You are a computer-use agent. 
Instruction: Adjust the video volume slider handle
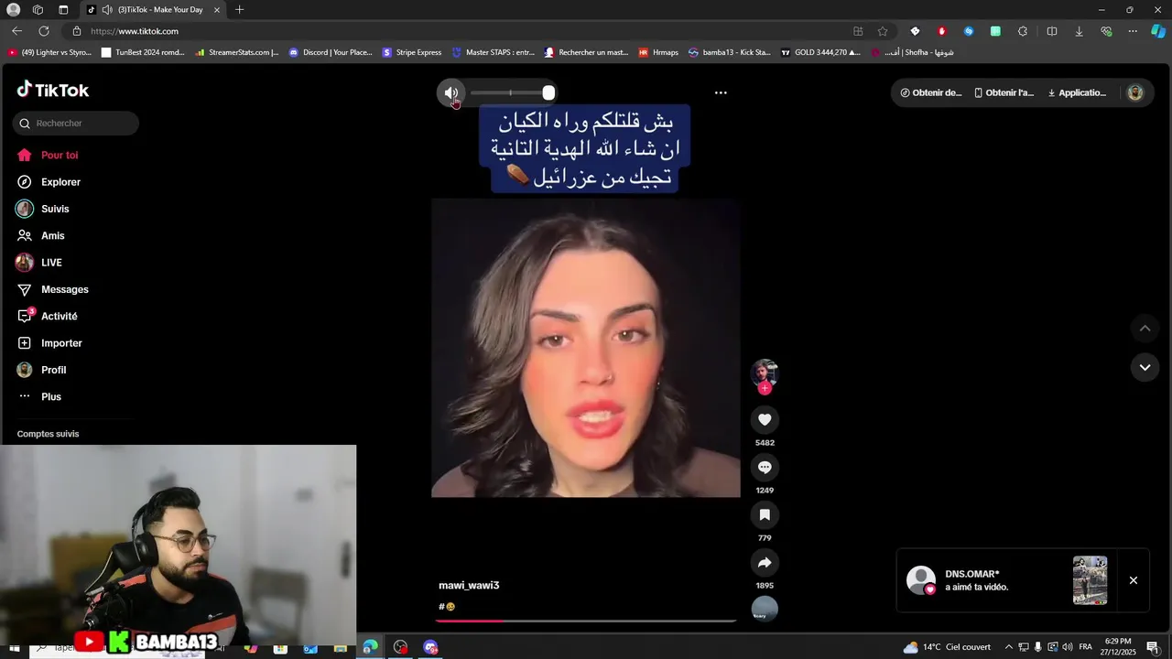point(548,92)
